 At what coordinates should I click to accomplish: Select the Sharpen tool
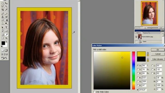coord(3,24)
